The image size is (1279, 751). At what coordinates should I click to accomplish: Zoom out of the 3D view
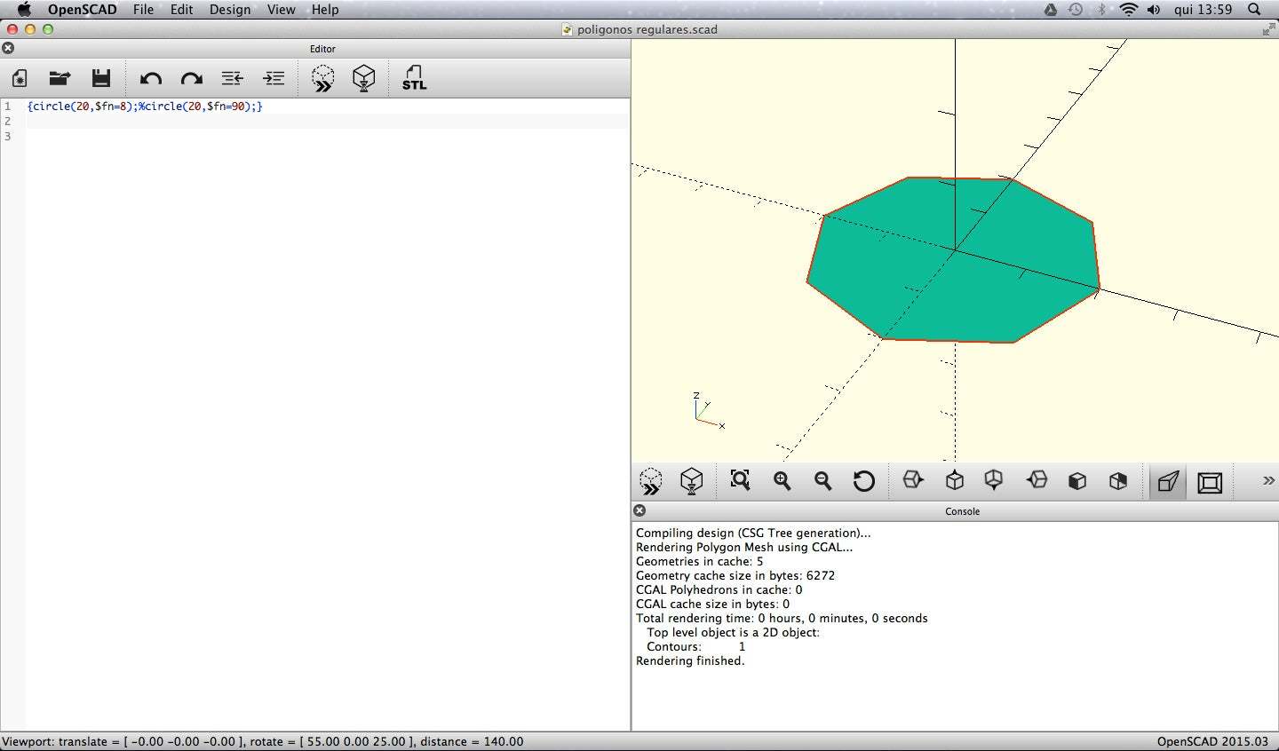click(822, 480)
